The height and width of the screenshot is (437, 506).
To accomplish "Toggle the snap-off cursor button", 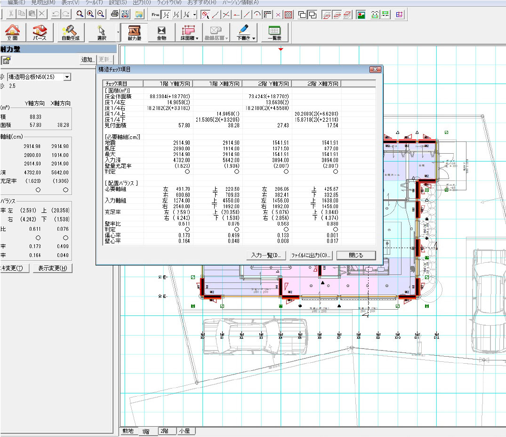I will [205, 15].
